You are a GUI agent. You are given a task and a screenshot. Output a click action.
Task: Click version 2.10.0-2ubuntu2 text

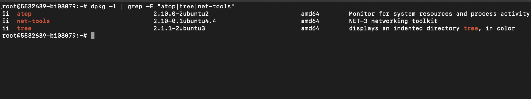(x=181, y=14)
